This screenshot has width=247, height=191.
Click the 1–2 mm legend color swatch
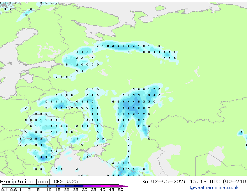[25, 186]
